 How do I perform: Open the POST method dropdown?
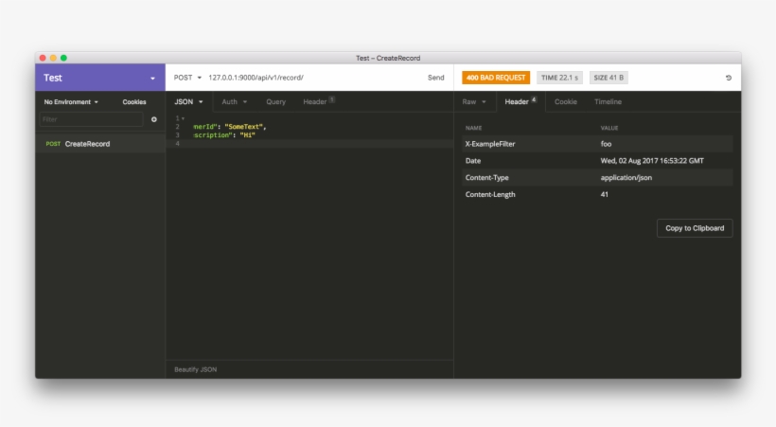coord(187,78)
